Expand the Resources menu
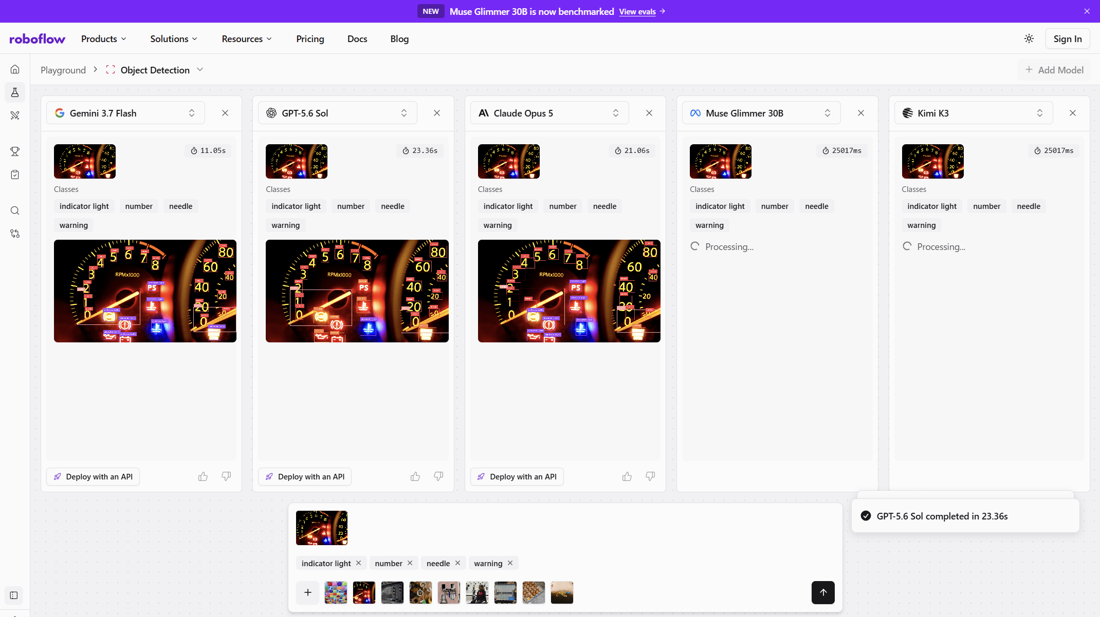1100x617 pixels. coord(247,38)
